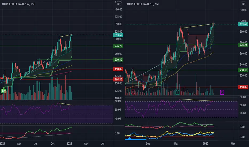This screenshot has height=147, width=249.
Task: Click the Mar label on daily time axis
Action: coord(233,144)
